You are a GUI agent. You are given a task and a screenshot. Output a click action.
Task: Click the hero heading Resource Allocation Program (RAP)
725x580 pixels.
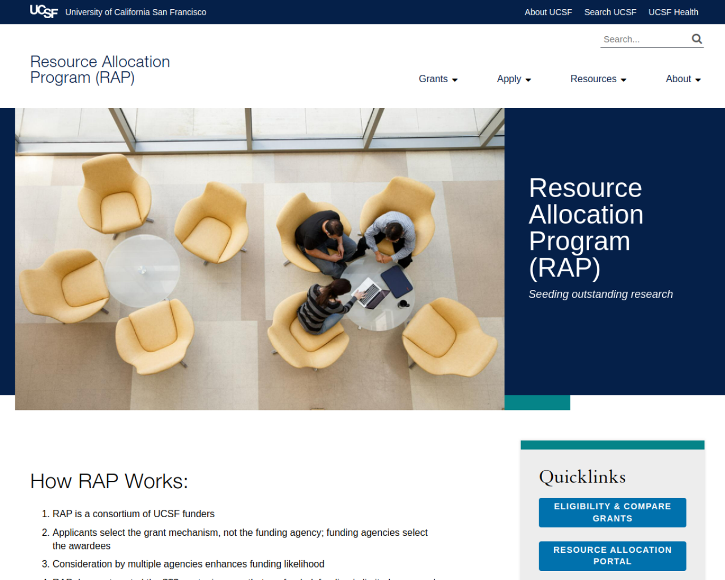tap(586, 228)
